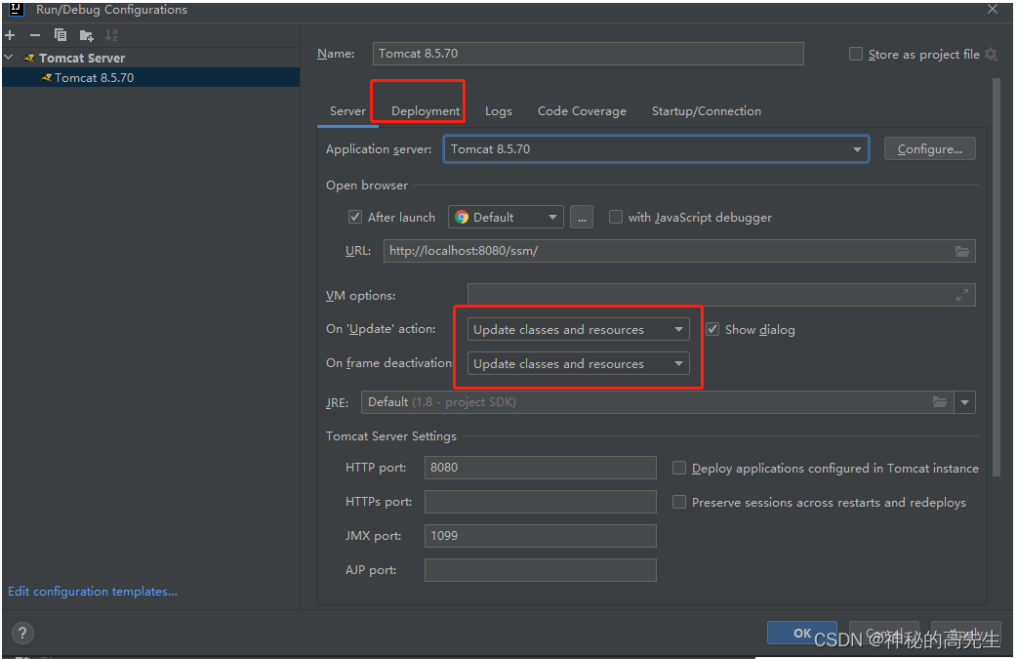Click the IntelliJ logo in title bar

pyautogui.click(x=17, y=9)
